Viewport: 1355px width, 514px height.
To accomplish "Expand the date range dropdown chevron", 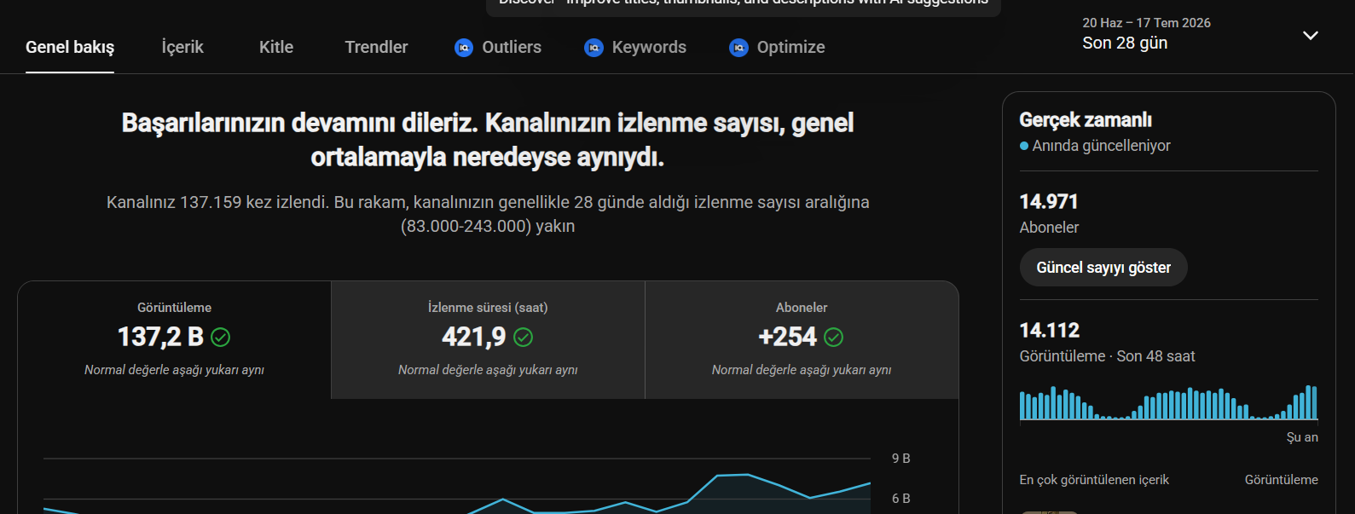I will (x=1311, y=36).
